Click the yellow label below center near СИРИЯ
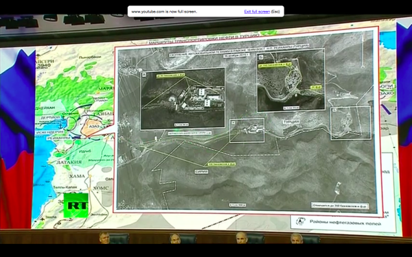Viewport: 412px width, 257px height. click(222, 164)
